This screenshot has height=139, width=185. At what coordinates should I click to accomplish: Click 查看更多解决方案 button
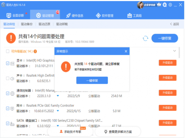point(118,132)
